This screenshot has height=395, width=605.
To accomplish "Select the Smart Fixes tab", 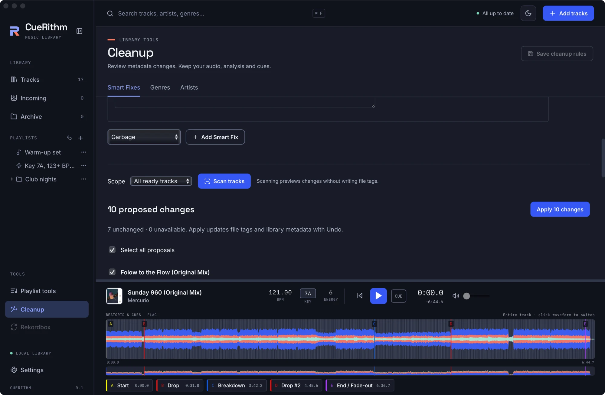I will pos(124,87).
